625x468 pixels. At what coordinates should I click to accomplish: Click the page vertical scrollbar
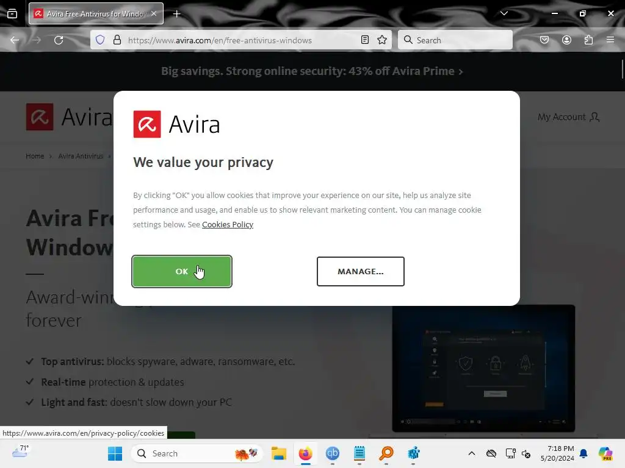tap(622, 69)
